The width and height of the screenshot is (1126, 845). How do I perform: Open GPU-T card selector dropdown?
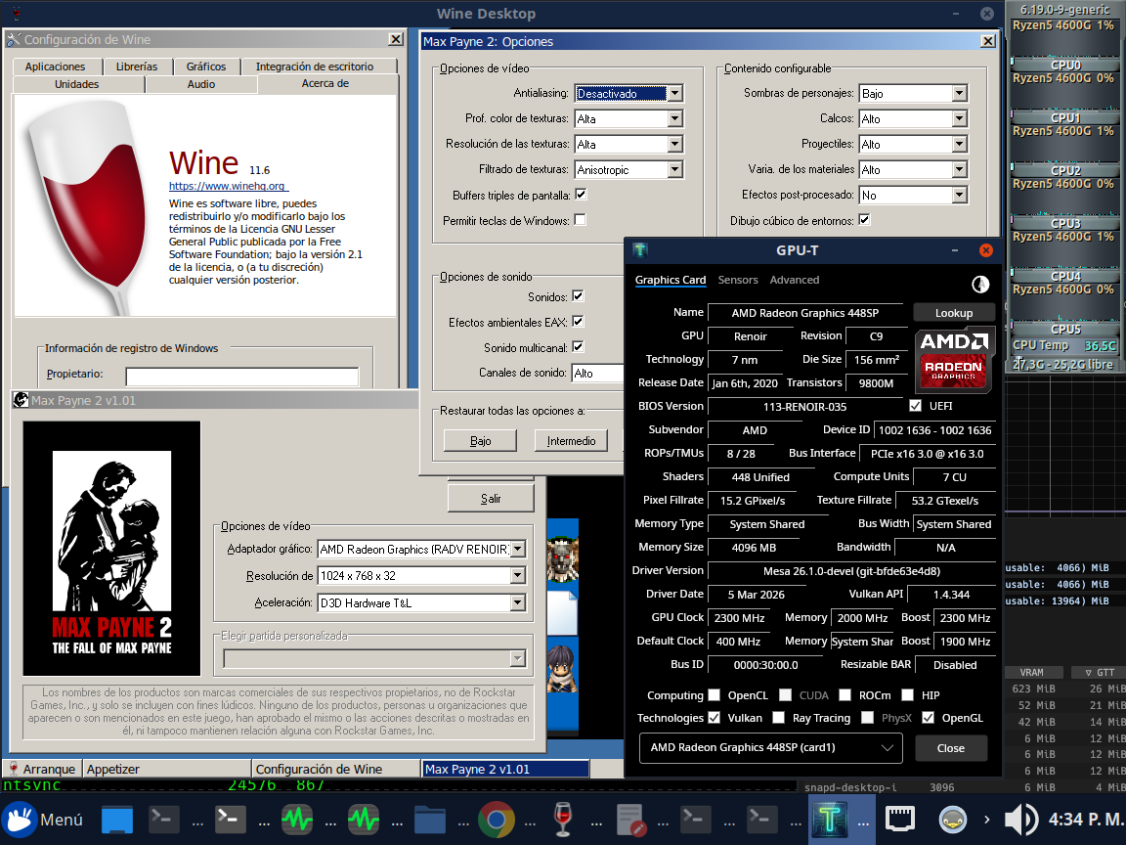point(770,747)
